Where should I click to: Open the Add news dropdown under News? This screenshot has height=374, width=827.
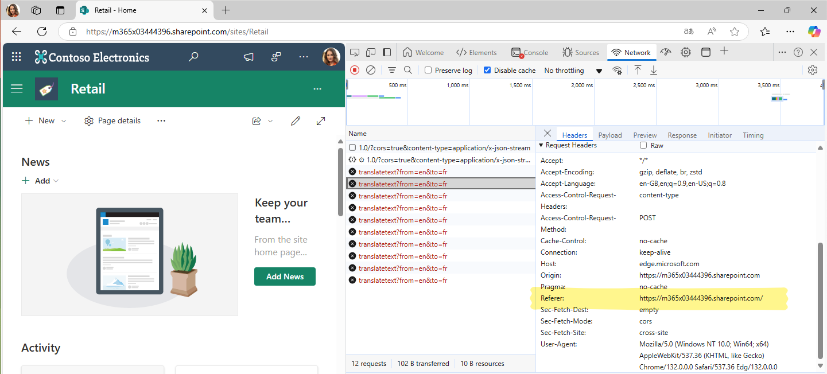click(40, 181)
